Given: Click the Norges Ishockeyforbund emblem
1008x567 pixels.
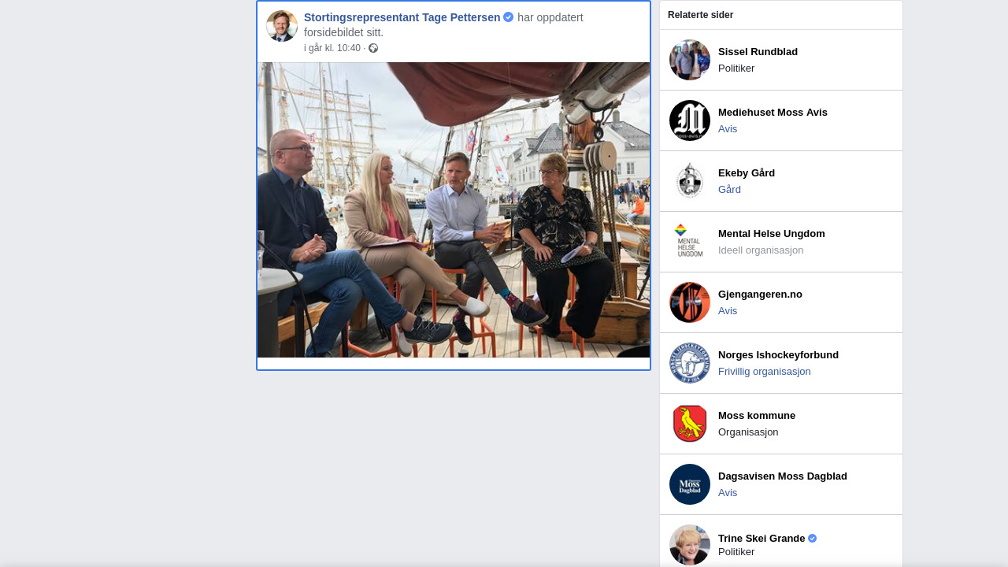Looking at the screenshot, I should pos(690,363).
